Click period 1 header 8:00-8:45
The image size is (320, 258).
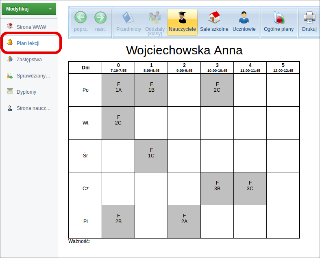(151, 68)
